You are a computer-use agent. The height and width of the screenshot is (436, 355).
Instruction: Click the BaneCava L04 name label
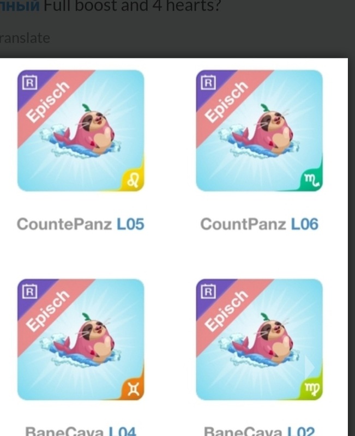click(x=81, y=431)
